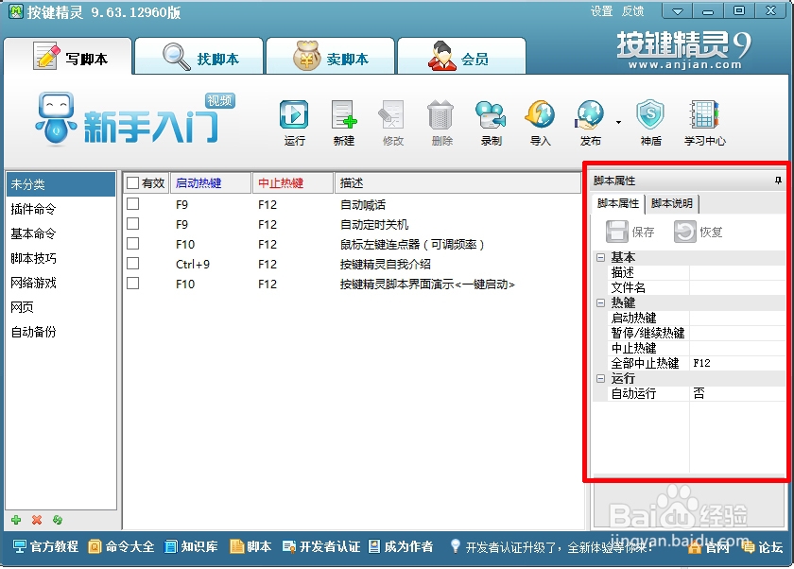Open 开发者认证 in the bottom bar

(x=321, y=546)
